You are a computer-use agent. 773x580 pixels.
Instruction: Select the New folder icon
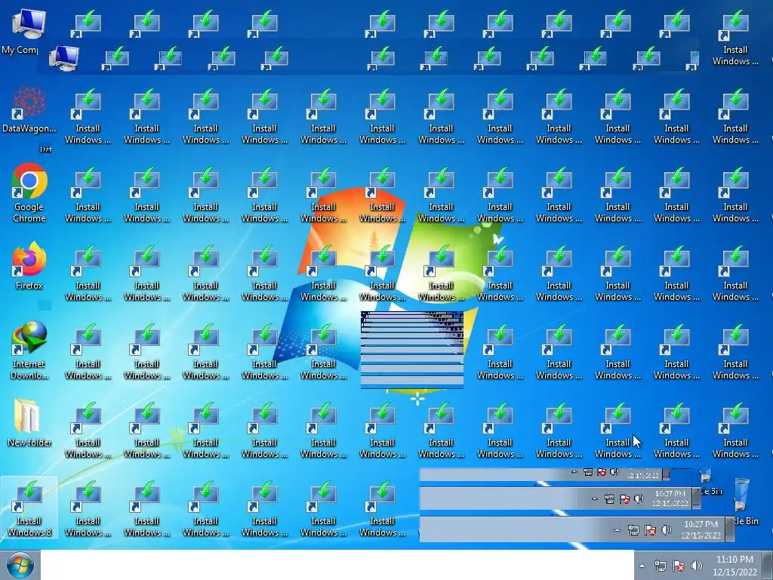(x=29, y=423)
